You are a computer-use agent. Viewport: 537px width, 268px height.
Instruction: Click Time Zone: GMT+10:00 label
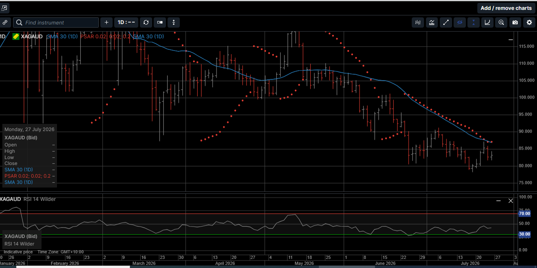point(60,252)
